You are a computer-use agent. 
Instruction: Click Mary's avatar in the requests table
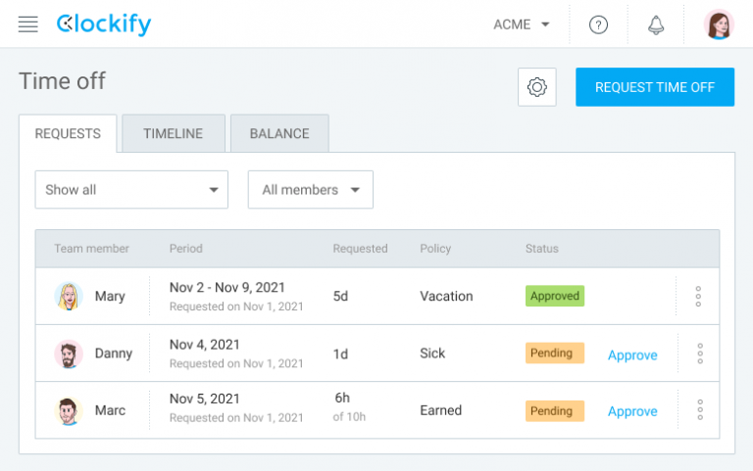point(69,297)
